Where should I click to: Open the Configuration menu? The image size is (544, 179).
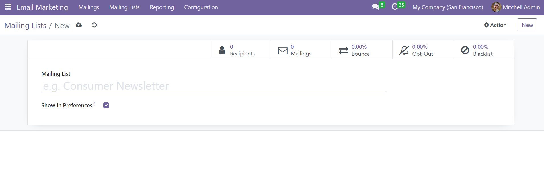click(x=201, y=7)
